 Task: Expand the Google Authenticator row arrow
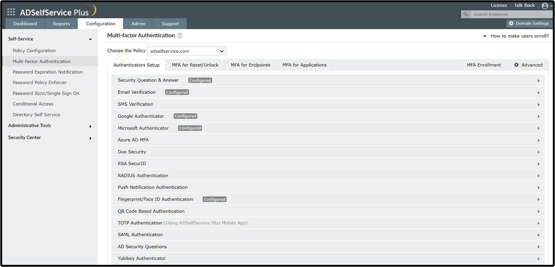pyautogui.click(x=539, y=117)
